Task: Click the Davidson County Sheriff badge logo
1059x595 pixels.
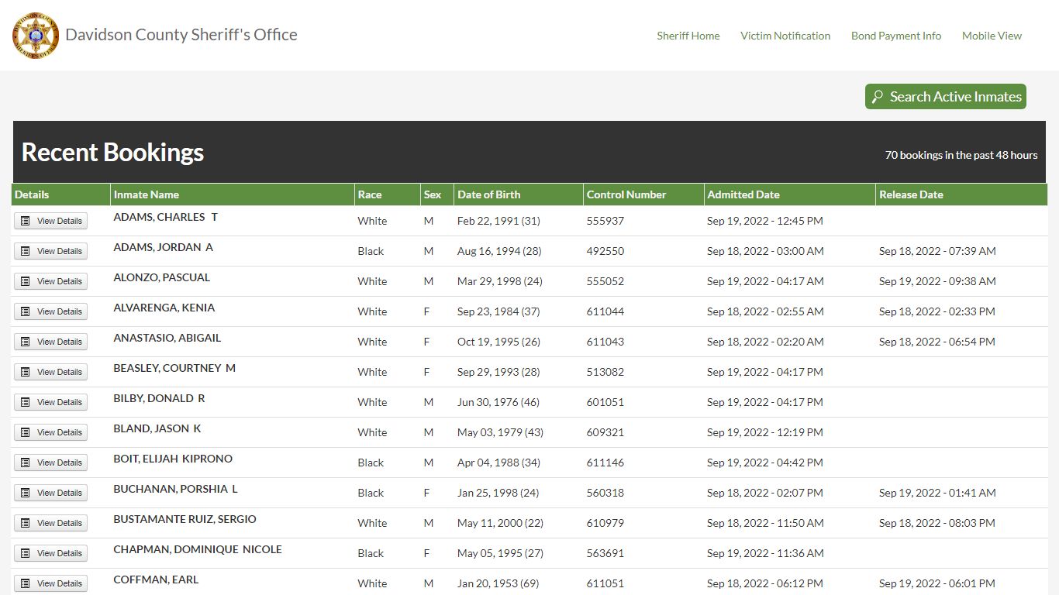Action: click(x=36, y=35)
